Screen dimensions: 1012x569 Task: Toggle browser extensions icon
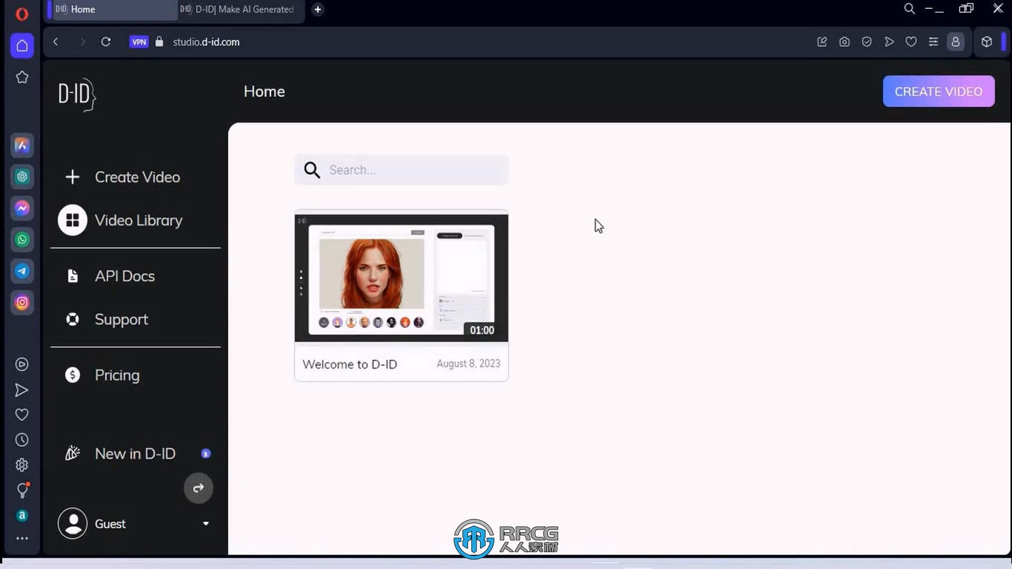(x=986, y=42)
